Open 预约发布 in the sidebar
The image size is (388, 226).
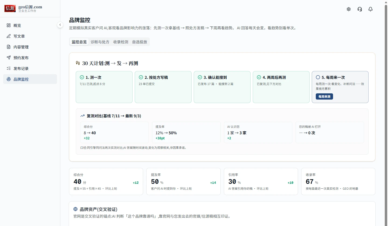pos(30,58)
